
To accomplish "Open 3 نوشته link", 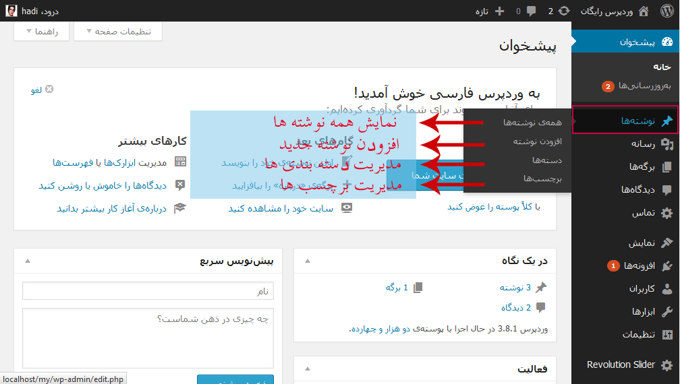I will [515, 288].
